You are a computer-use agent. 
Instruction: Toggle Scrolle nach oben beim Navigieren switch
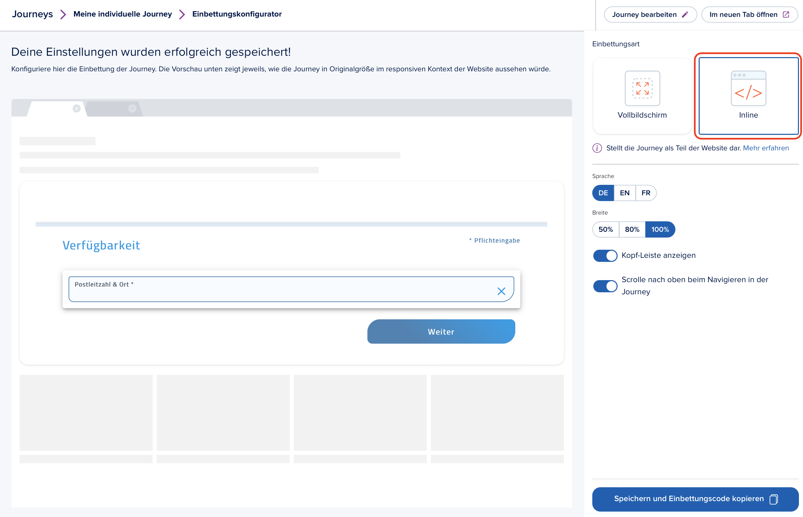tap(605, 286)
